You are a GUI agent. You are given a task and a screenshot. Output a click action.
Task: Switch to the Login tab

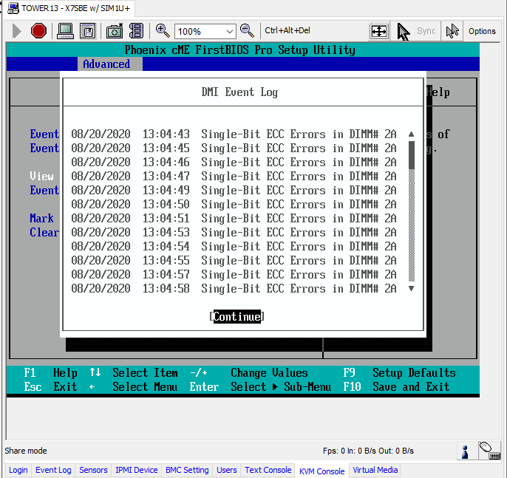18,470
